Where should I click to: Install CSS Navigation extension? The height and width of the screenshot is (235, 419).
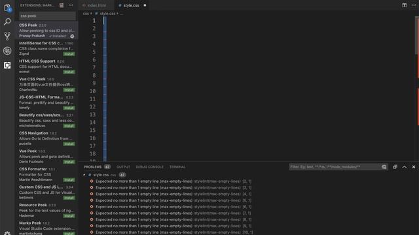pos(69,144)
